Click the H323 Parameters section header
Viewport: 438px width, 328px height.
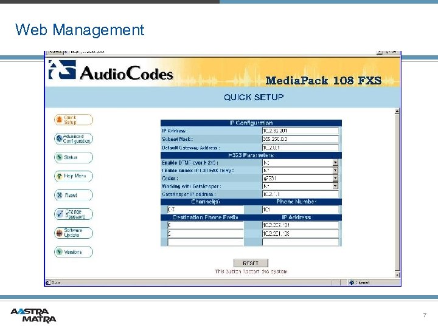pos(251,155)
